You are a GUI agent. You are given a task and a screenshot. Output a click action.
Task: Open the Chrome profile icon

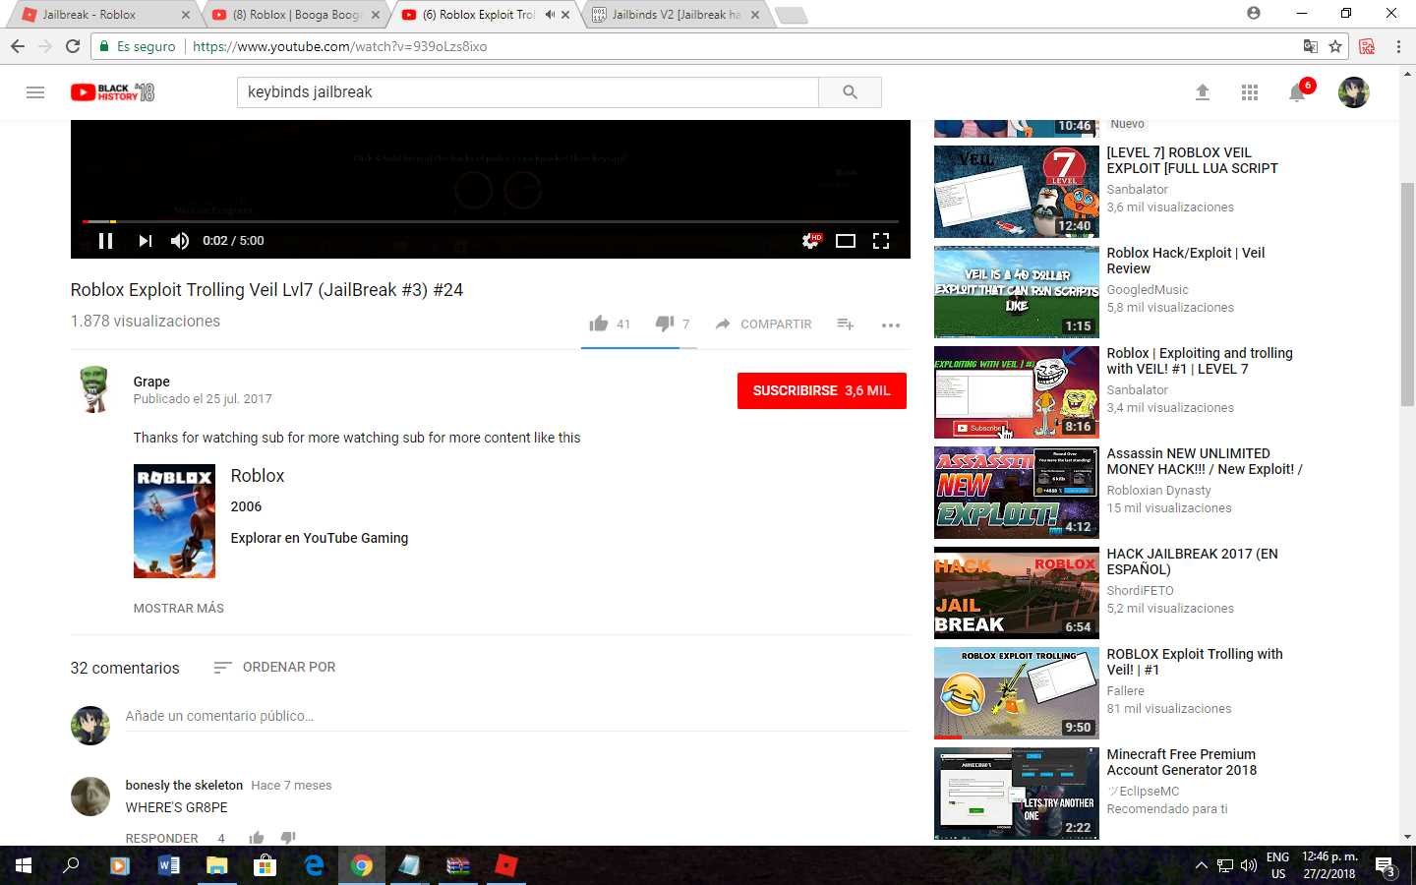pyautogui.click(x=1254, y=13)
